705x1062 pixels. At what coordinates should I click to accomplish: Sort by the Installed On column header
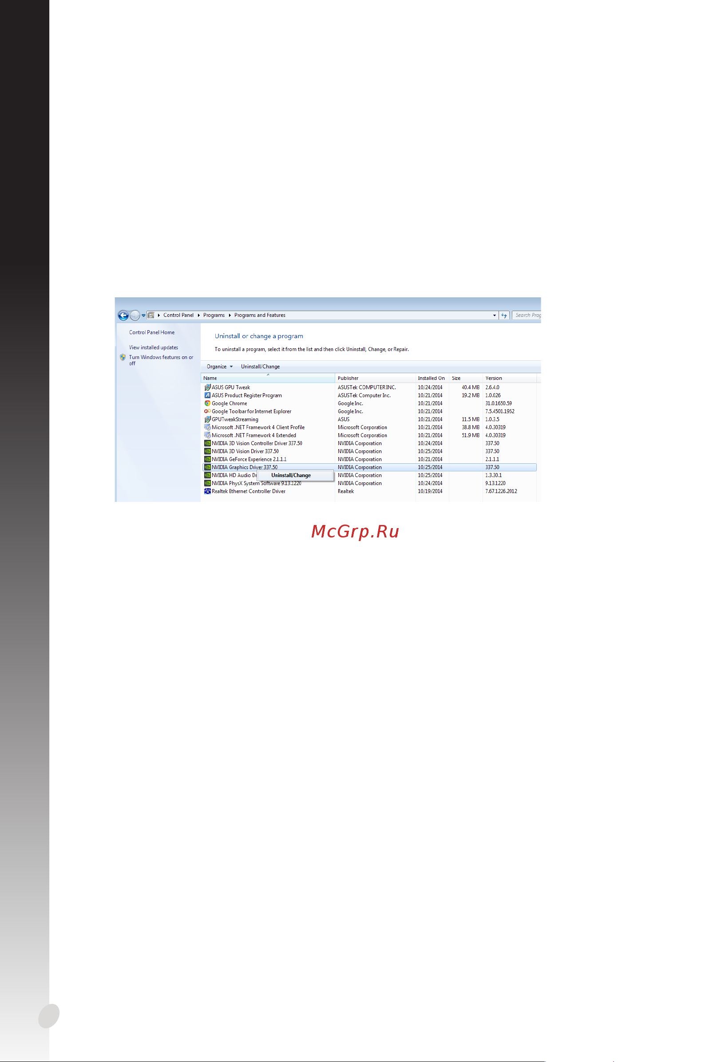coord(432,378)
